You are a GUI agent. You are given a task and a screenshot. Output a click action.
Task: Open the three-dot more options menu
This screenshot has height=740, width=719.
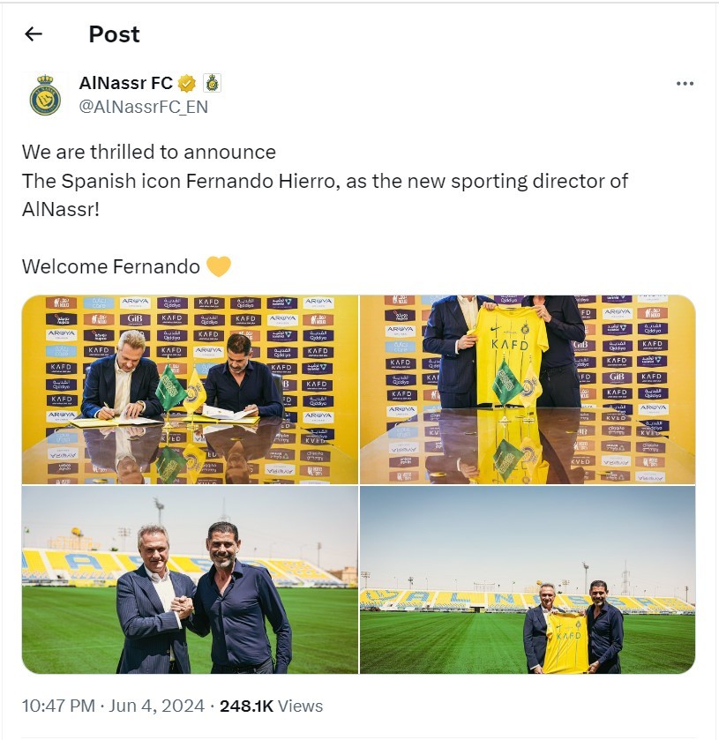coord(685,84)
